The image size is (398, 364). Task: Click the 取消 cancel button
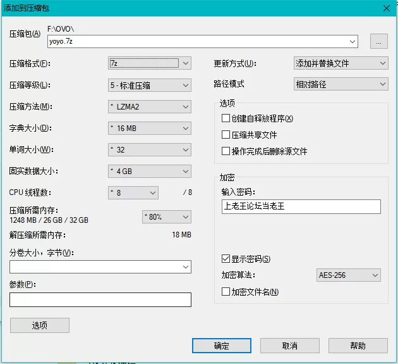[x=289, y=346]
